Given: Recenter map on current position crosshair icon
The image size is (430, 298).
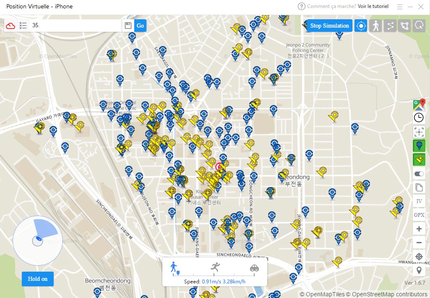Looking at the screenshot, I should (x=419, y=257).
